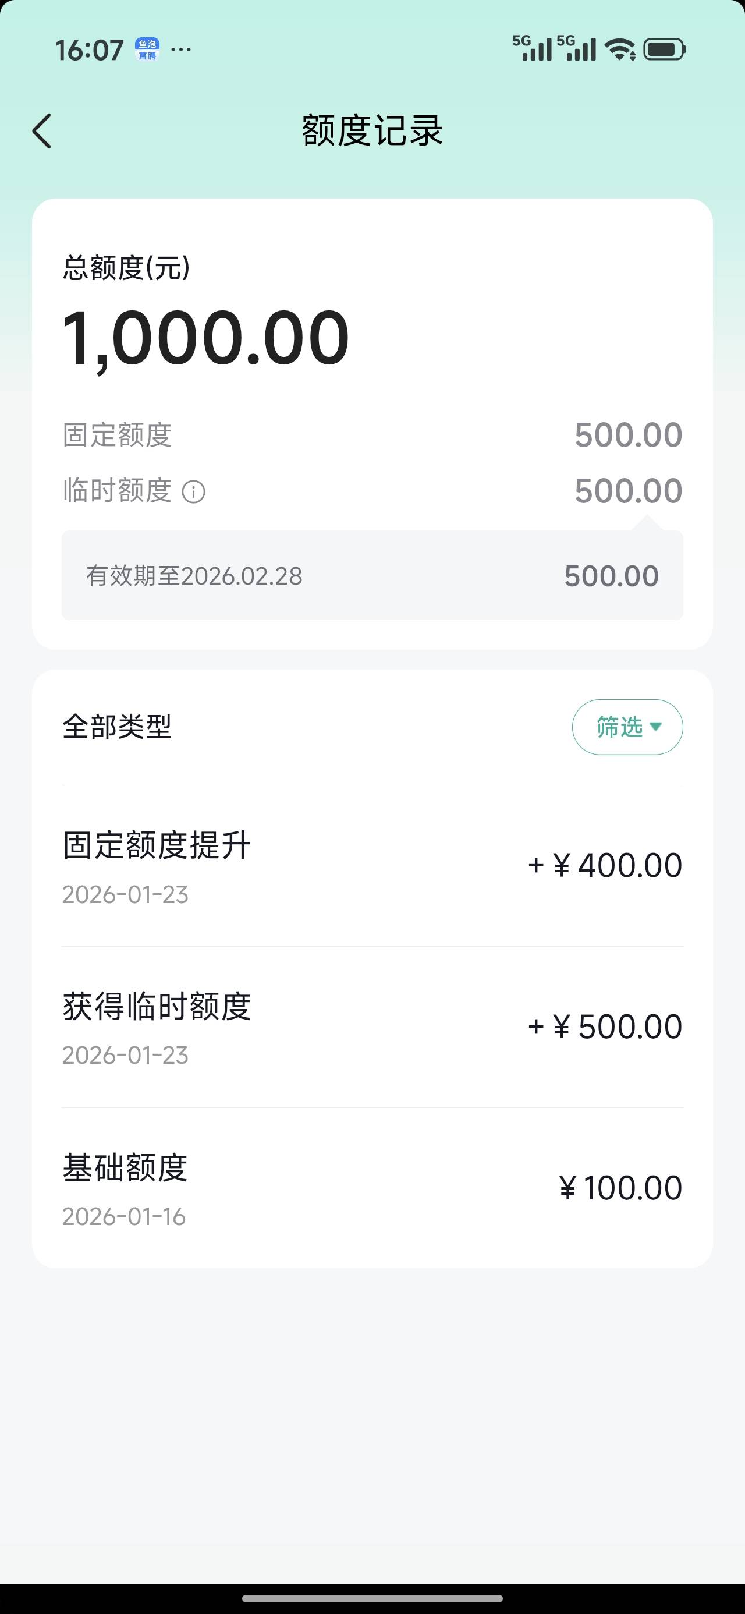Tap the second 5G signal icon
Image resolution: width=745 pixels, height=1614 pixels.
point(576,48)
